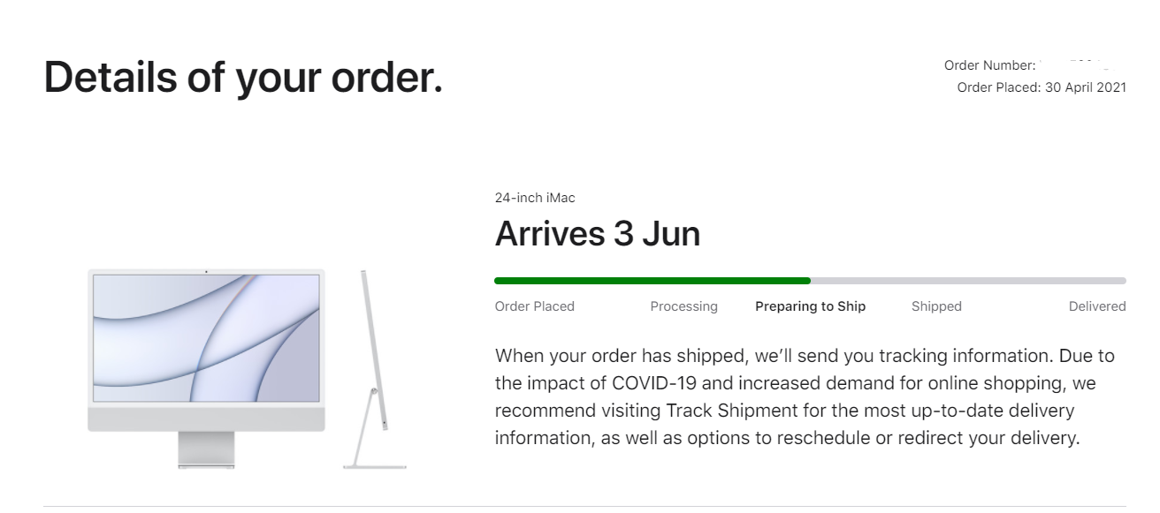Click the 24-inch iMac product label
This screenshot has height=513, width=1160.
[535, 198]
